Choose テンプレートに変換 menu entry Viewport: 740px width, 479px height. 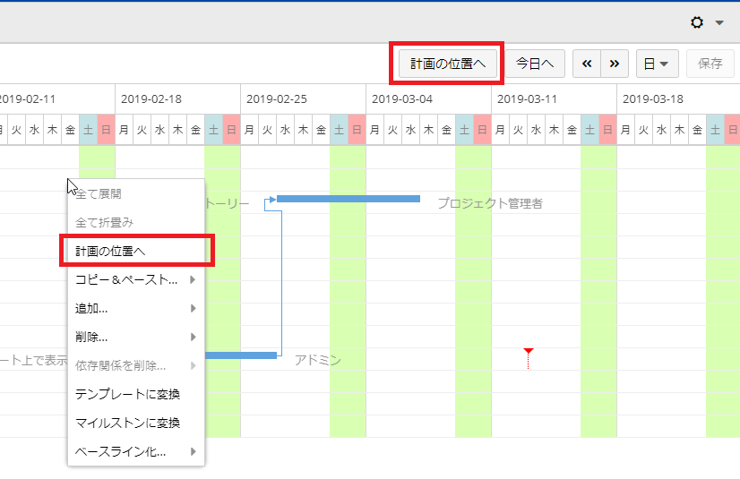136,394
